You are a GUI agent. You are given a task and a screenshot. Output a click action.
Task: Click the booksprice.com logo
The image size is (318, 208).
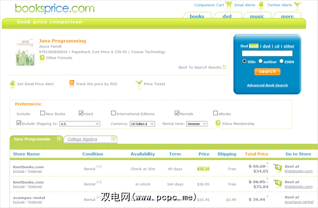pos(55,9)
